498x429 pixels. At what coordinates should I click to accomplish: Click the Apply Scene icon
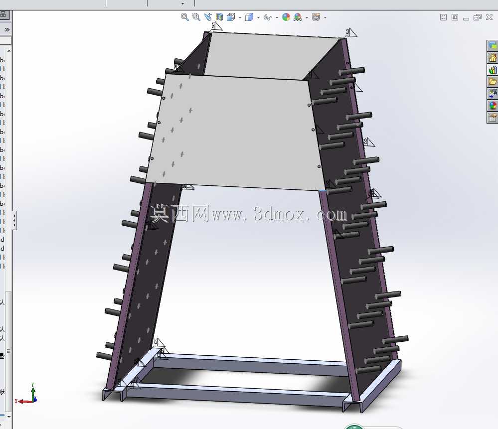pyautogui.click(x=298, y=17)
